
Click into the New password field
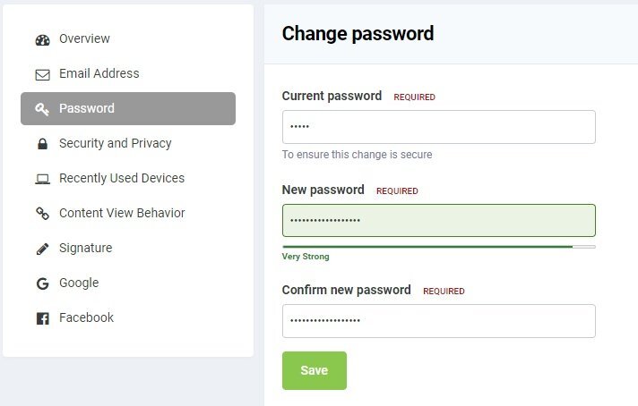pyautogui.click(x=439, y=221)
